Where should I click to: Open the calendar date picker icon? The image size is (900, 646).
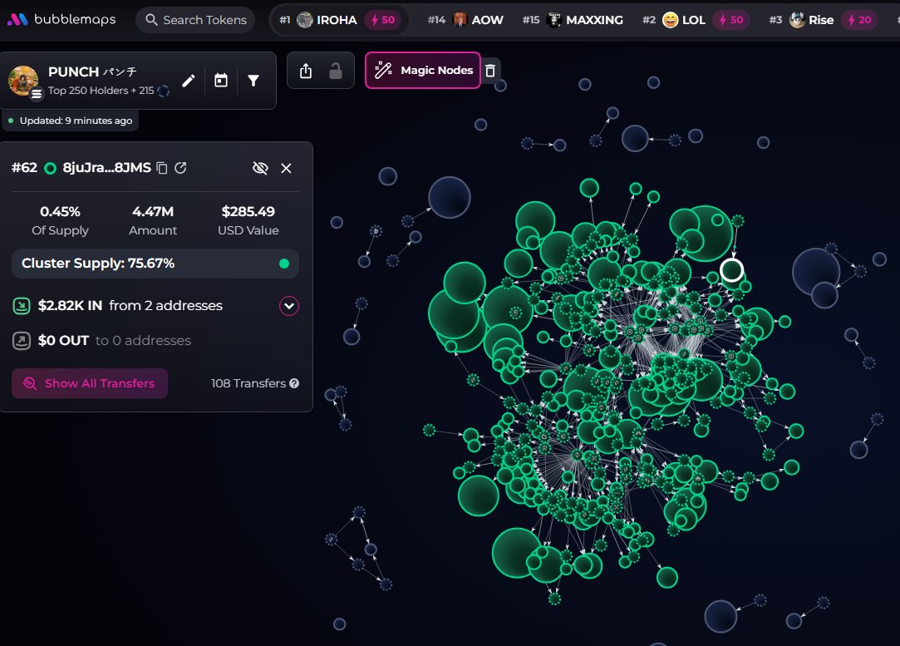[221, 81]
